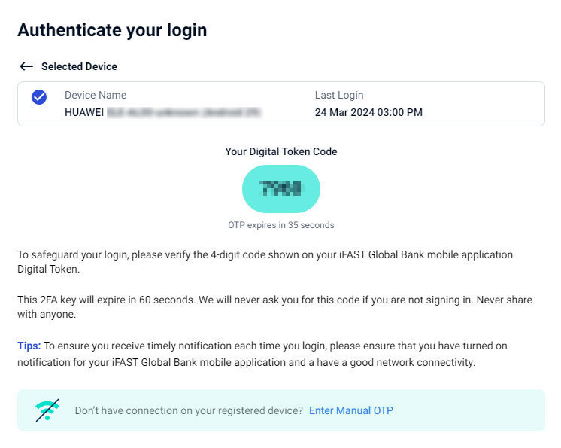Screen dimensions: 561x448
Task: Click the "Don't have connection" question text
Action: point(189,410)
